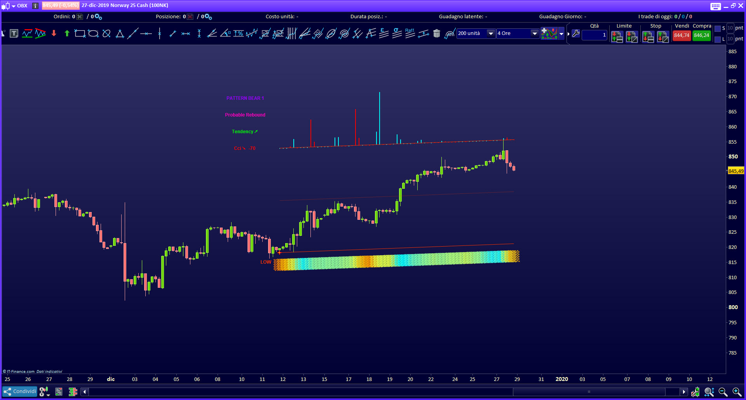Select the Raff regression channel tool

click(410, 33)
